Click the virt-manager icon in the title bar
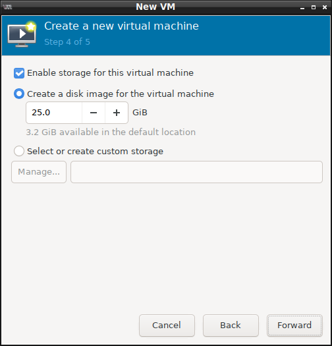The image size is (332, 346). (x=8, y=7)
